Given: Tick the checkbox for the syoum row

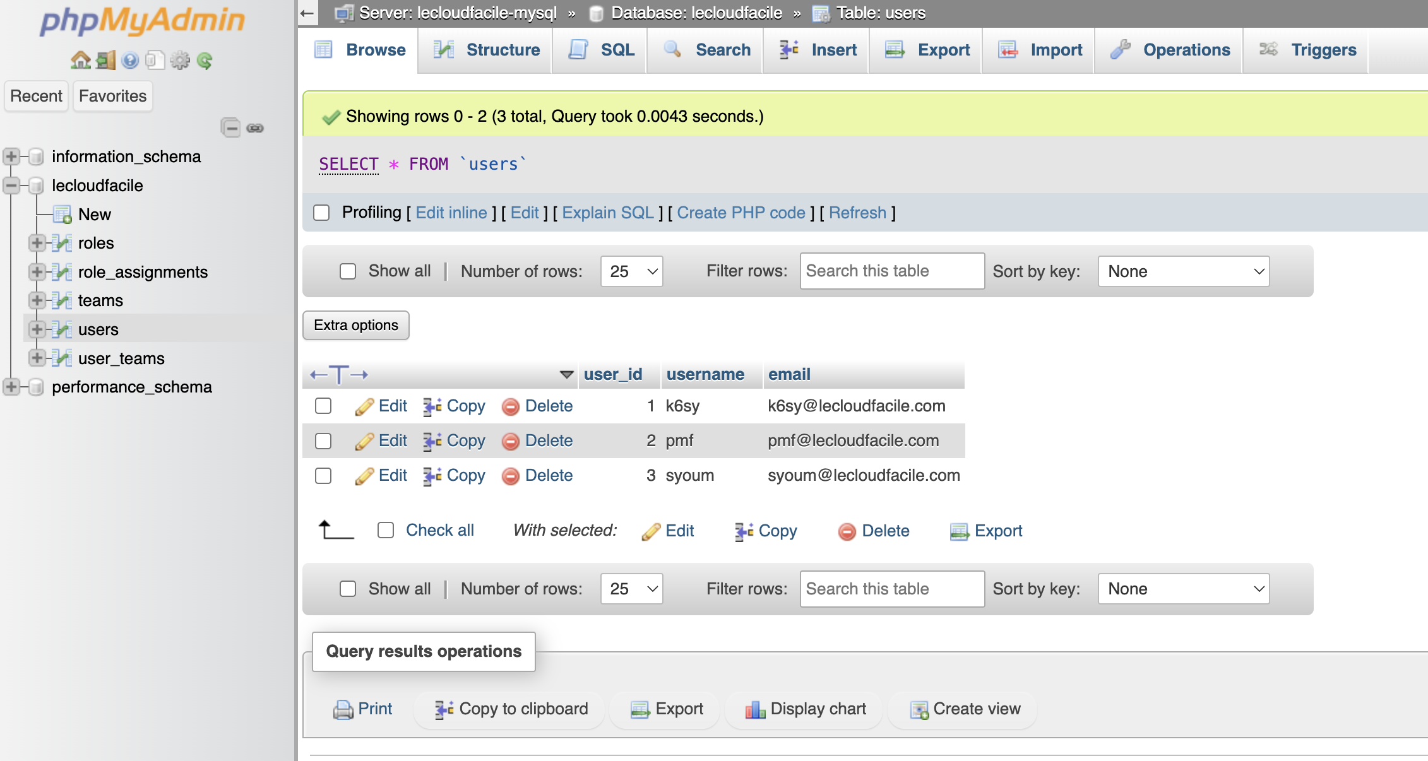Looking at the screenshot, I should tap(323, 475).
